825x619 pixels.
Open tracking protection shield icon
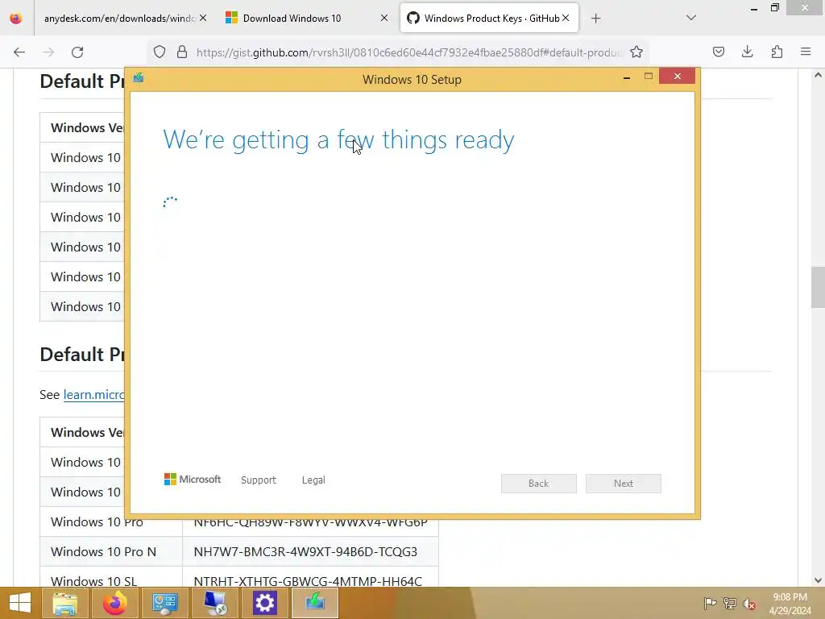[160, 52]
